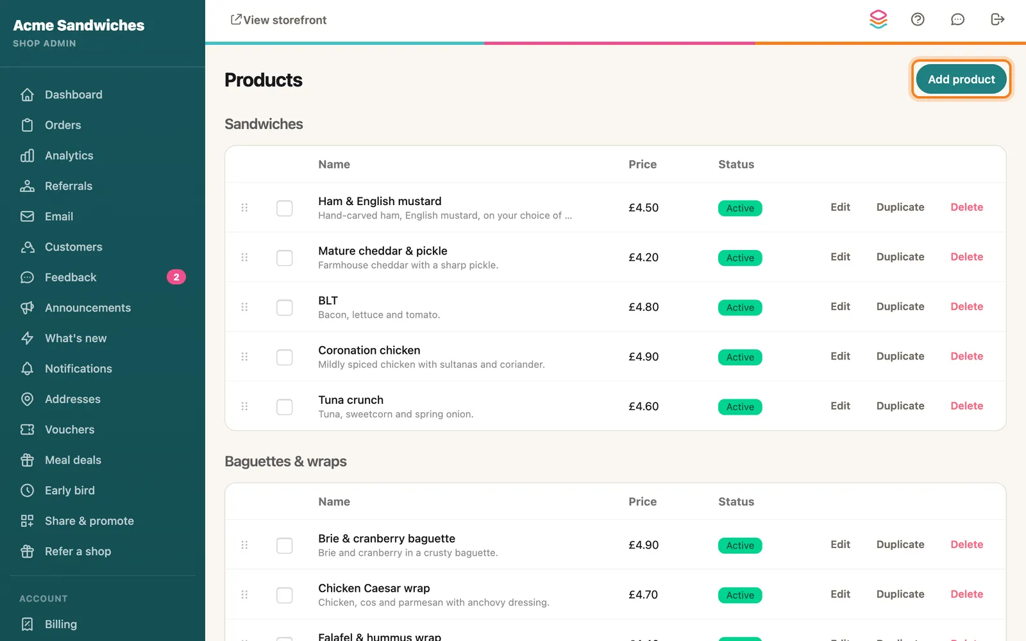The width and height of the screenshot is (1026, 641).
Task: Tick the Tuna crunch checkbox
Action: tap(285, 407)
